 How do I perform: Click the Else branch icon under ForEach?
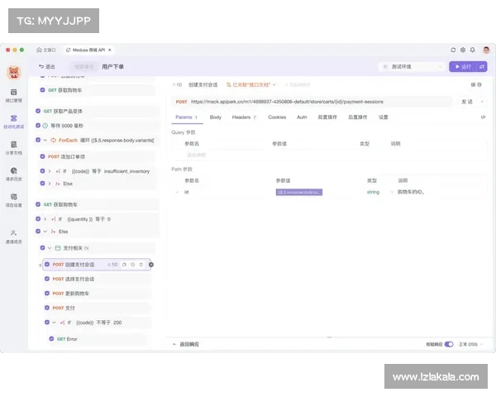58,184
